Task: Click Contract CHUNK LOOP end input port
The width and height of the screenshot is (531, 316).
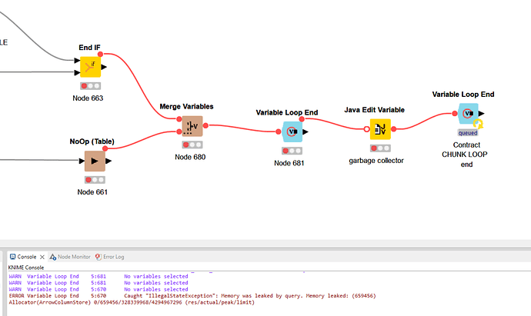Action: click(455, 114)
